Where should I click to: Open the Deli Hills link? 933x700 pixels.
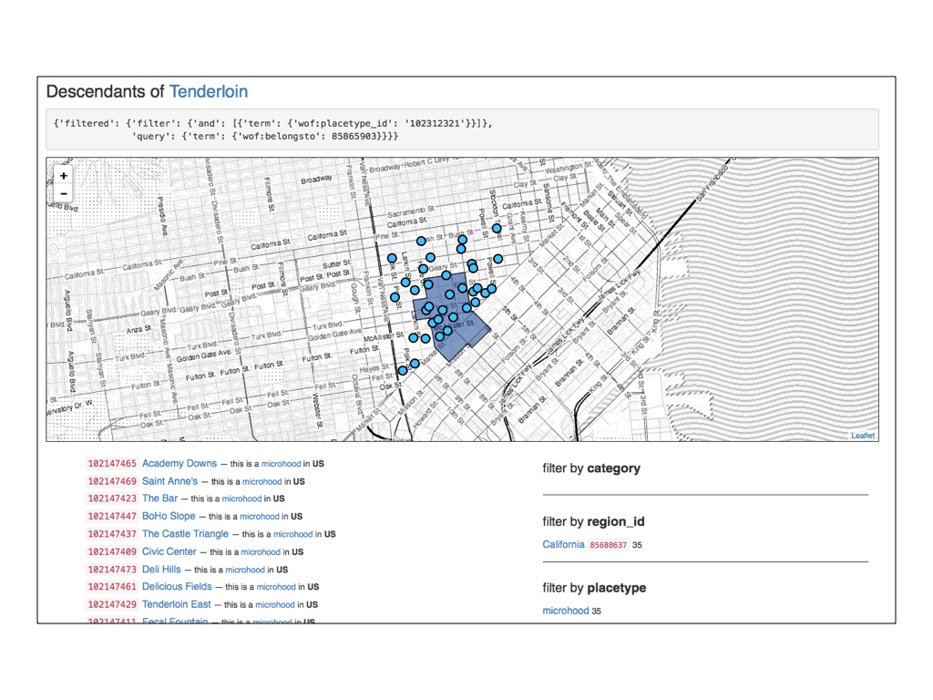pyautogui.click(x=161, y=570)
